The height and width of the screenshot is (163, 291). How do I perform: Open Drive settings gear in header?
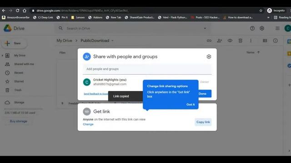tap(262, 28)
